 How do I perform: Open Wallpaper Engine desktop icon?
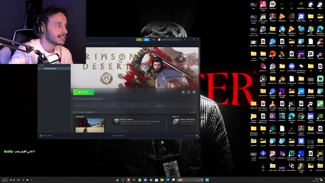coord(273,94)
